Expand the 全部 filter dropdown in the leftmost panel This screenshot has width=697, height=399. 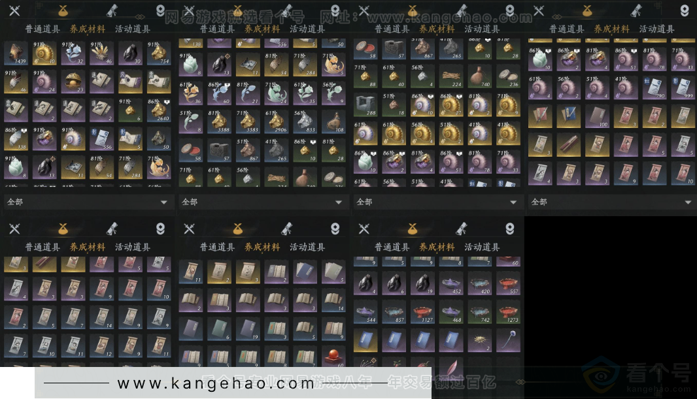tap(88, 202)
